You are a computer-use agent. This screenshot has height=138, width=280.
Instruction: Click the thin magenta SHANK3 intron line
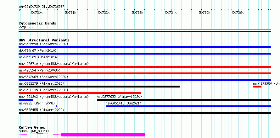(40, 134)
